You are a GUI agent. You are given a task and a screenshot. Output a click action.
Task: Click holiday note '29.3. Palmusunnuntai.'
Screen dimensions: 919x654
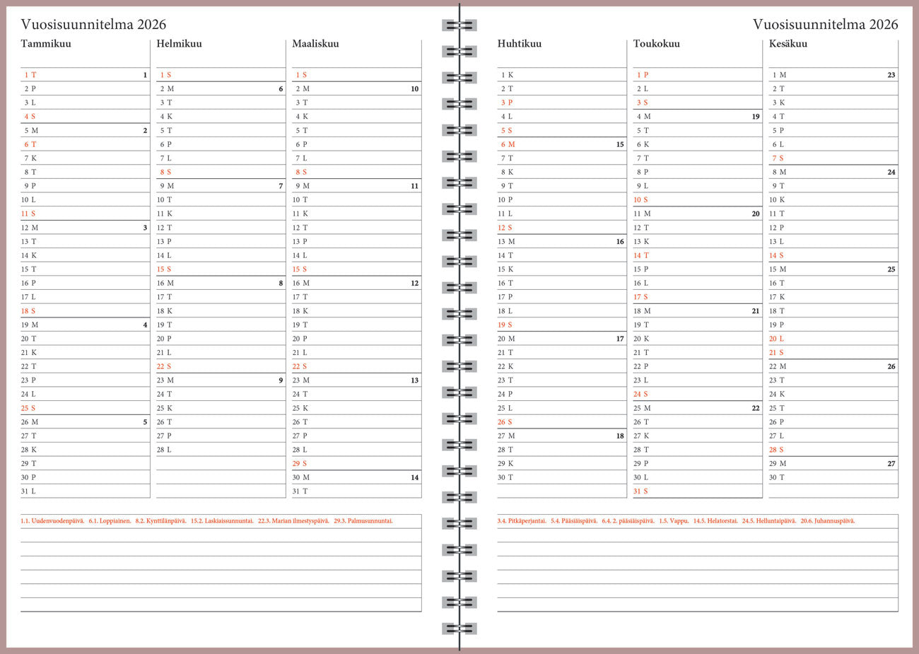click(x=363, y=521)
